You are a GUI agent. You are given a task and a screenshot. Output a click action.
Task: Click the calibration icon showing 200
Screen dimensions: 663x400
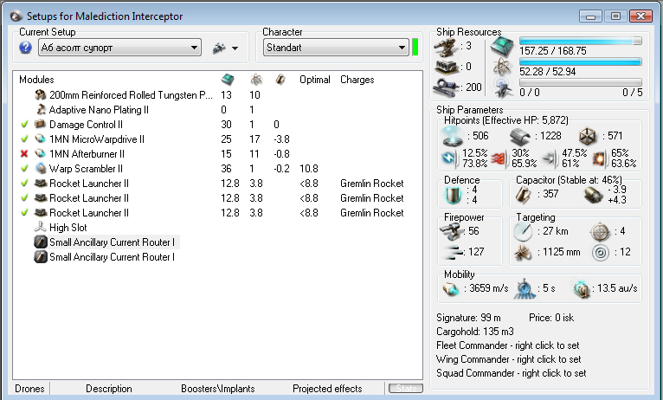446,87
